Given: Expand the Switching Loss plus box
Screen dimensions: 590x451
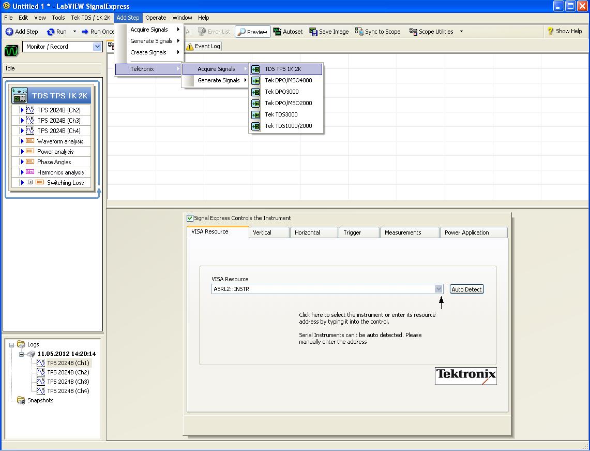Looking at the screenshot, I should click(30, 182).
